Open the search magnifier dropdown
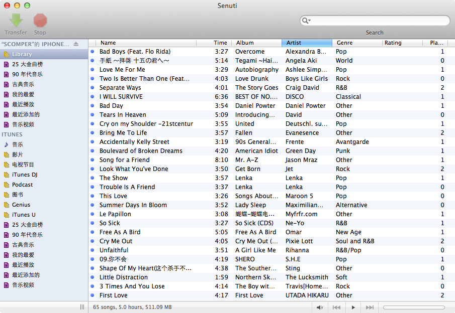Image resolution: width=455 pixels, height=313 pixels. pyautogui.click(x=306, y=21)
